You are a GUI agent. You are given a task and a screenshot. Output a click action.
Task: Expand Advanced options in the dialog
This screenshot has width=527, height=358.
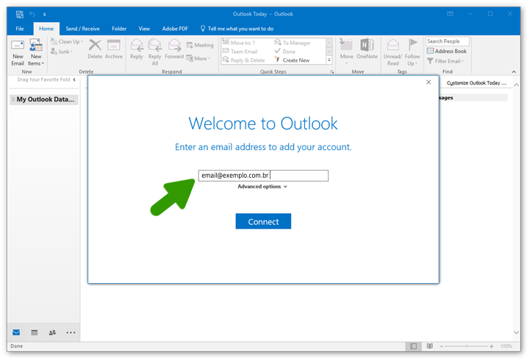262,187
